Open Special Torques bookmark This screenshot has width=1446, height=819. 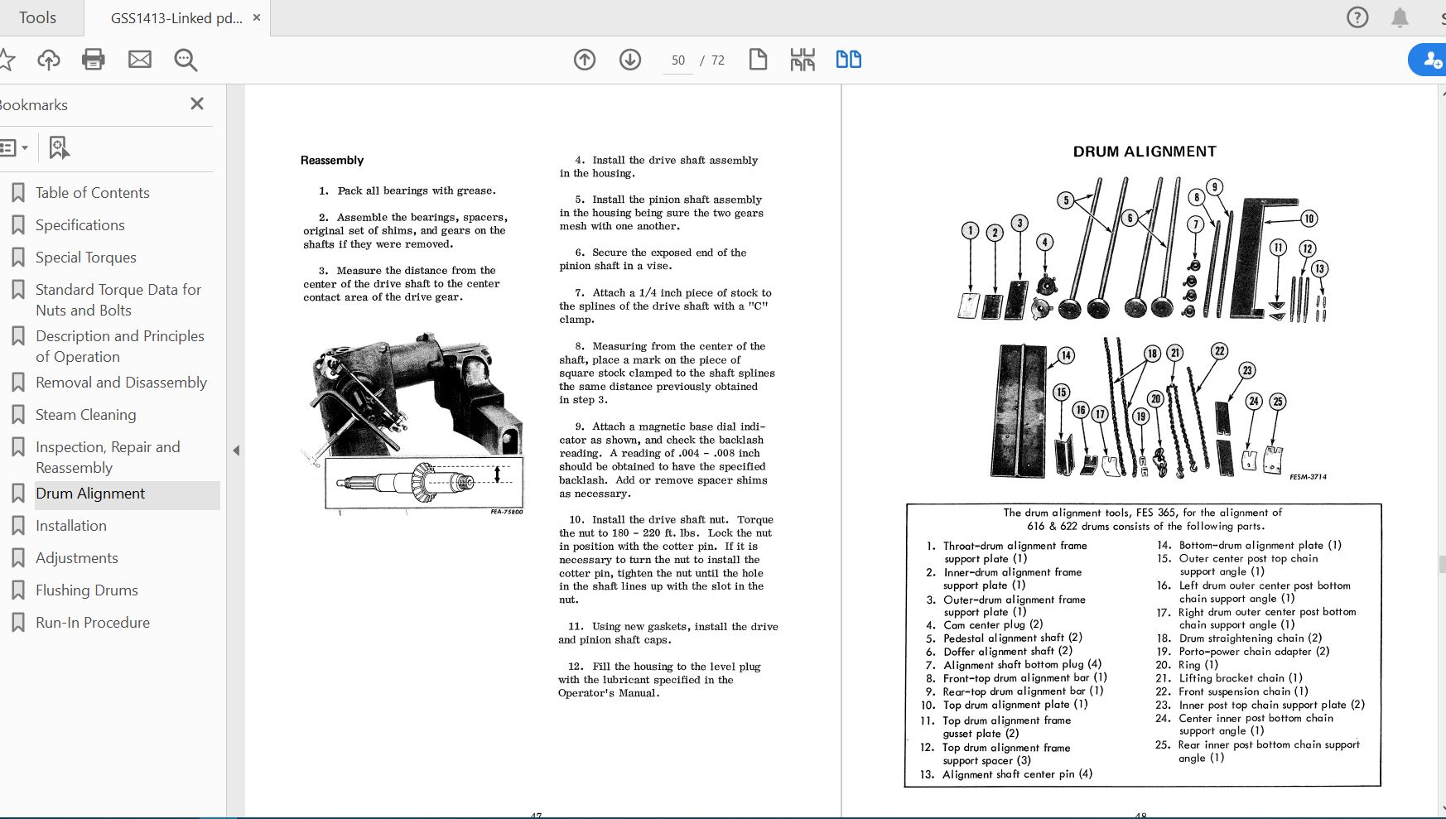(86, 258)
